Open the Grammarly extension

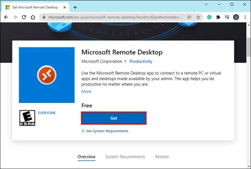point(209,17)
